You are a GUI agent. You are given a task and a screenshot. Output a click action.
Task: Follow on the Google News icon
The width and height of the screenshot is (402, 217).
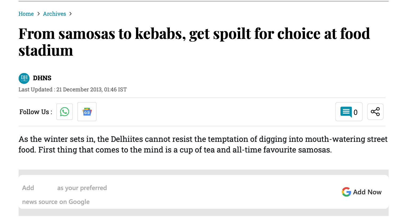coord(87,112)
